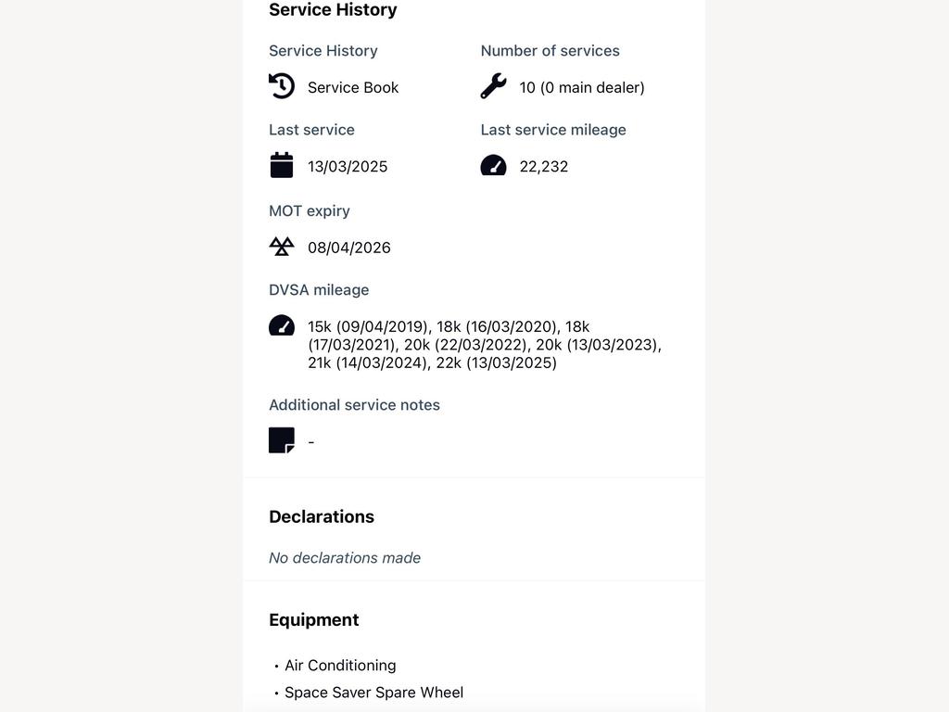Click the MOT triangles icon
The width and height of the screenshot is (949, 712).
click(x=282, y=247)
